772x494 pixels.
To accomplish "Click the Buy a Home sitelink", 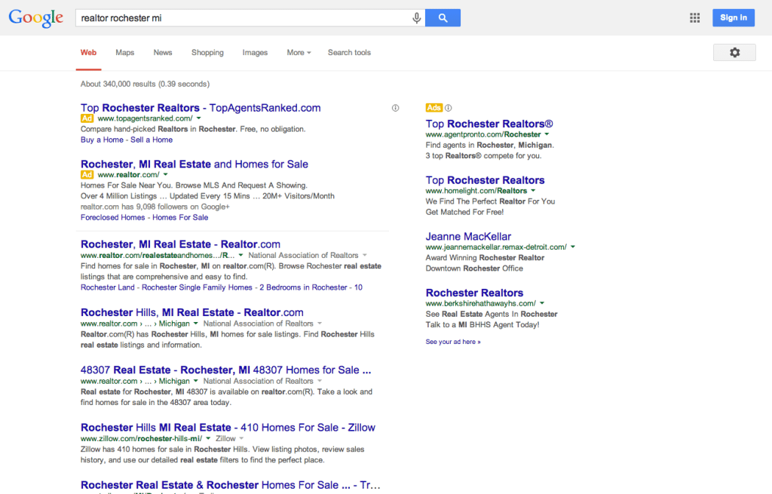I will pyautogui.click(x=102, y=140).
